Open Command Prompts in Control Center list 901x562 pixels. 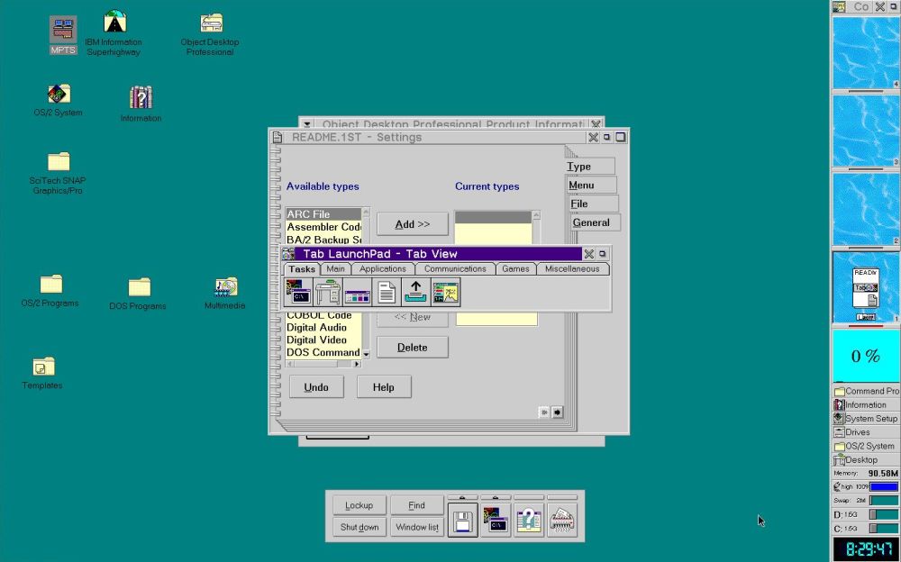click(x=867, y=391)
